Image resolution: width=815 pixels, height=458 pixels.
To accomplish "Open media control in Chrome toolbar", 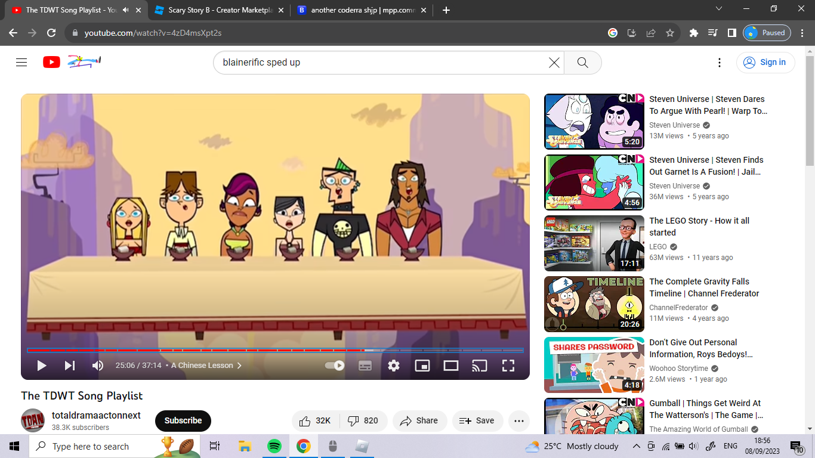I will coord(712,33).
